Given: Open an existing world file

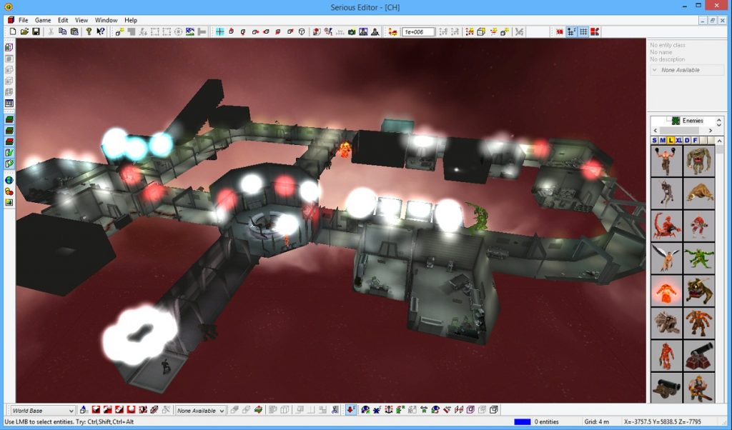Looking at the screenshot, I should pos(24,31).
